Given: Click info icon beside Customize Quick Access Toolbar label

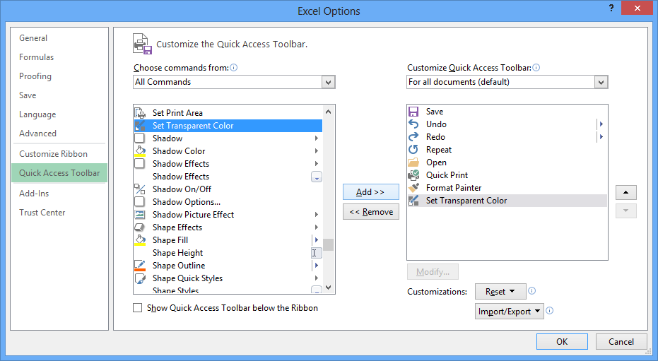Looking at the screenshot, I should click(536, 68).
